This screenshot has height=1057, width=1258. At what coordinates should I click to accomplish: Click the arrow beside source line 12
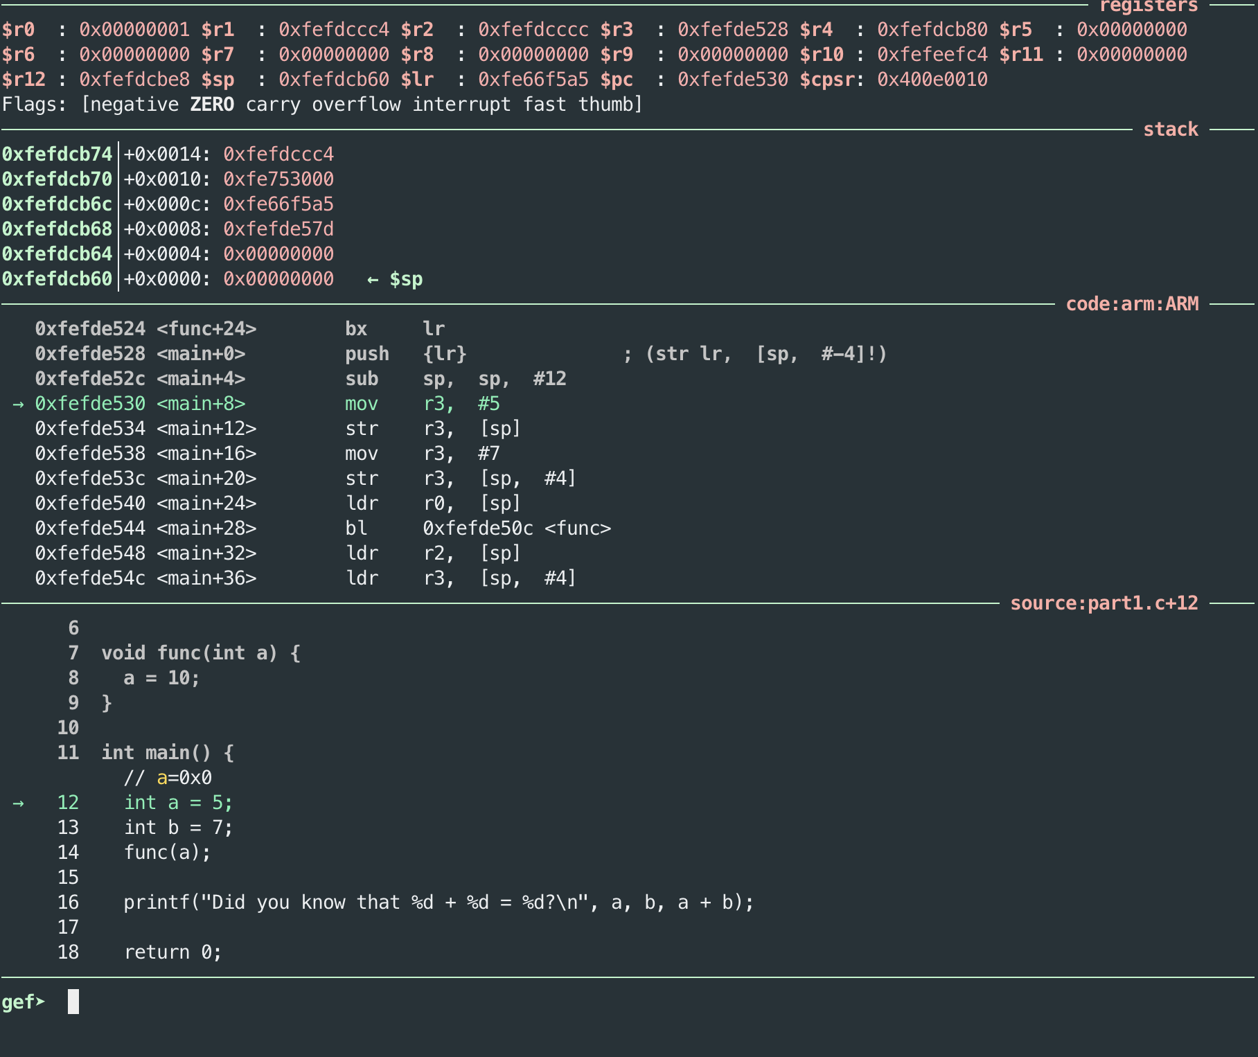pos(18,803)
